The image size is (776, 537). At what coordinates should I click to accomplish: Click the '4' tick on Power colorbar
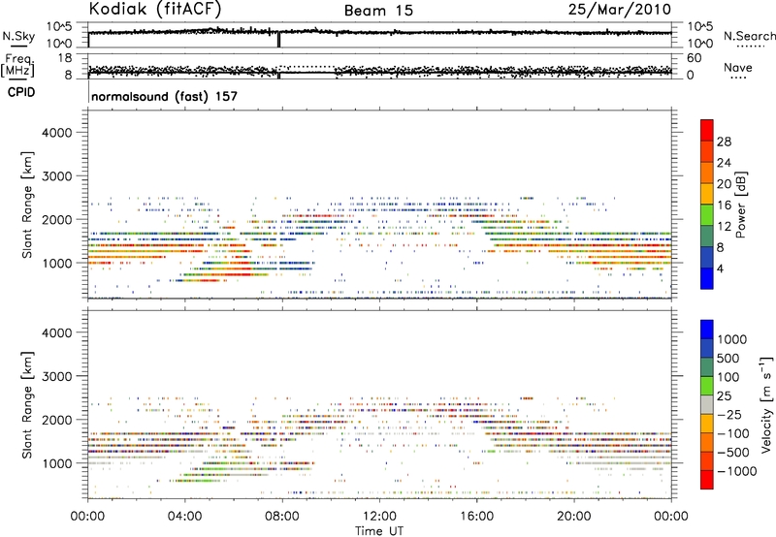721,268
